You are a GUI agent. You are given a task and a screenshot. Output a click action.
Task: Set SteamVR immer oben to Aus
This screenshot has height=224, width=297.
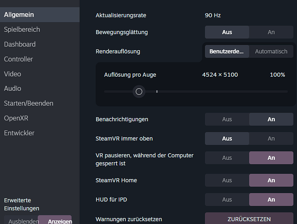[x=227, y=139]
